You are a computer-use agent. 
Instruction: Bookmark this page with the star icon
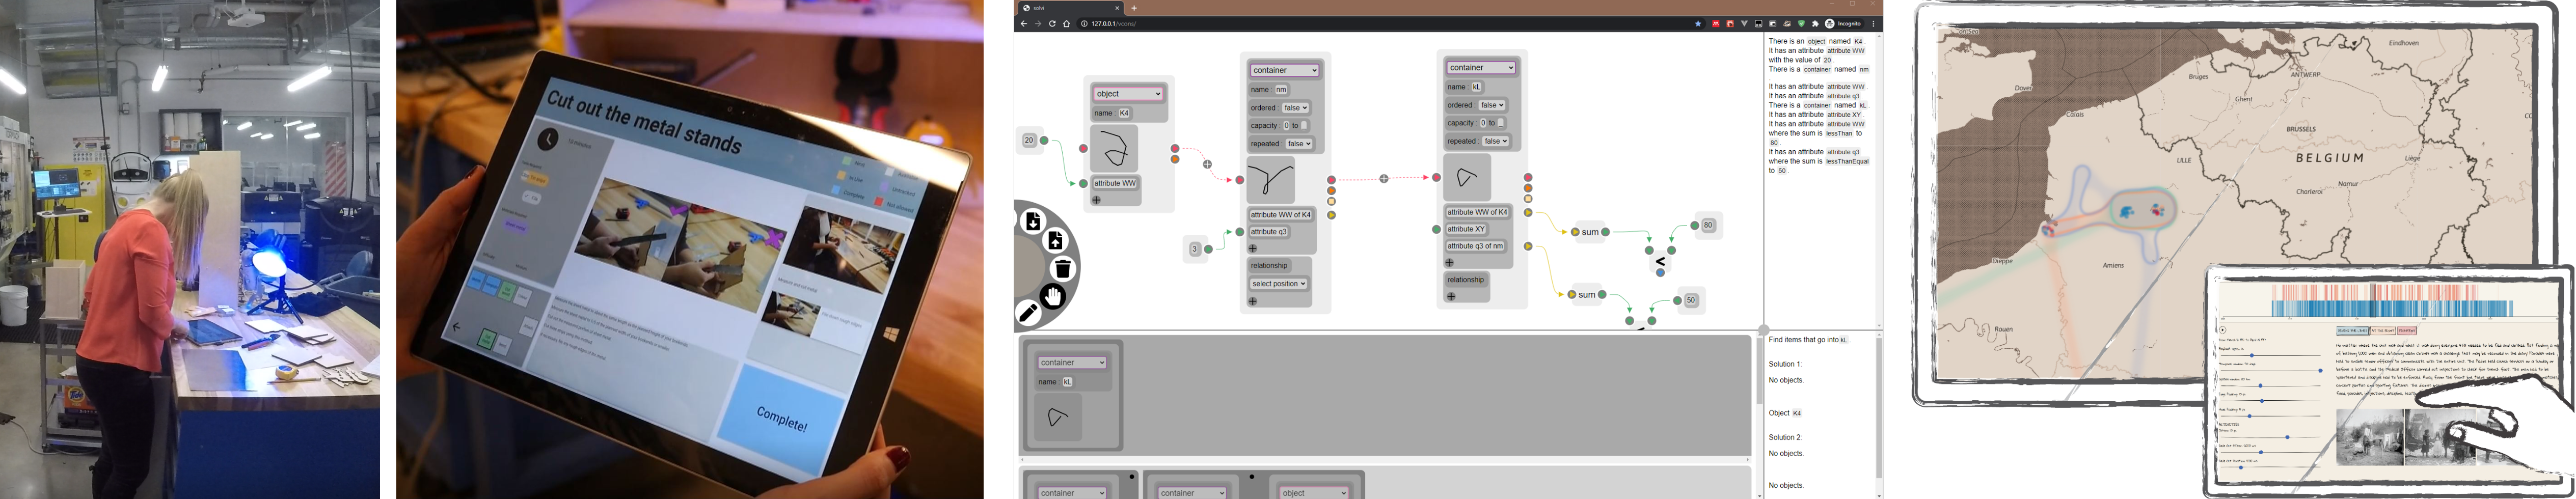coord(1698,23)
